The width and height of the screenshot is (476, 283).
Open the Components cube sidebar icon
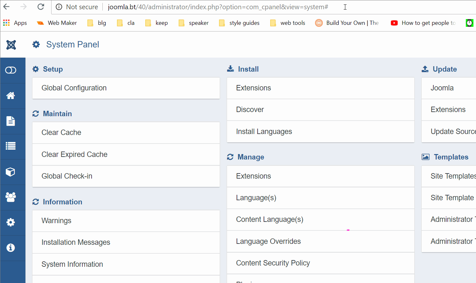pyautogui.click(x=11, y=172)
